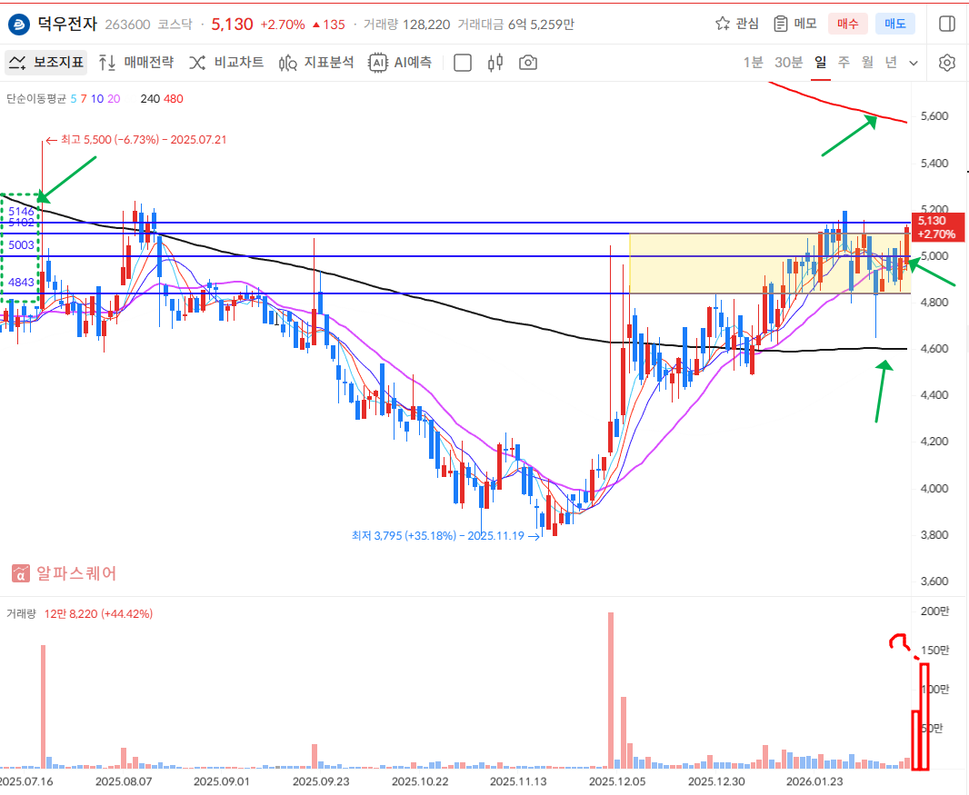
Task: Capture chart with camera icon
Action: coord(527,63)
